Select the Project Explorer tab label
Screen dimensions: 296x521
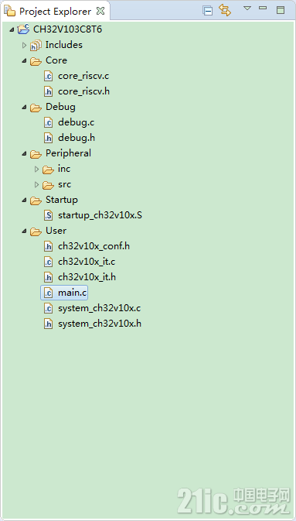click(x=55, y=12)
